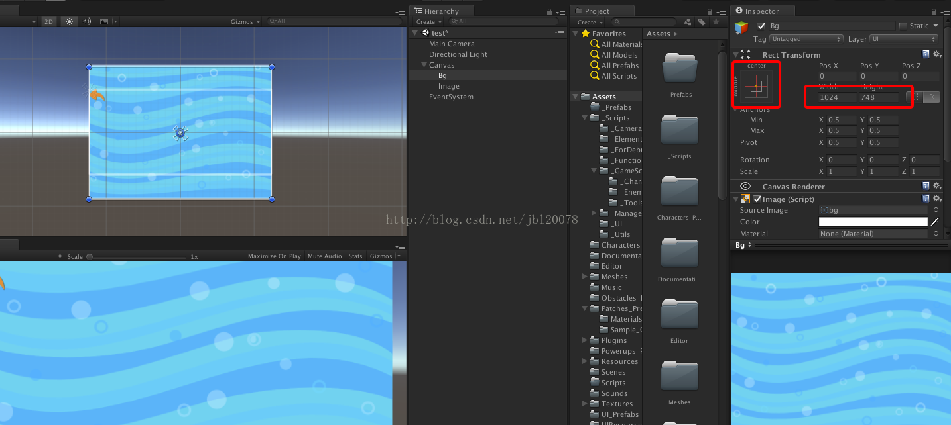Toggle scene audio speaker icon
The height and width of the screenshot is (425, 951).
(x=86, y=21)
